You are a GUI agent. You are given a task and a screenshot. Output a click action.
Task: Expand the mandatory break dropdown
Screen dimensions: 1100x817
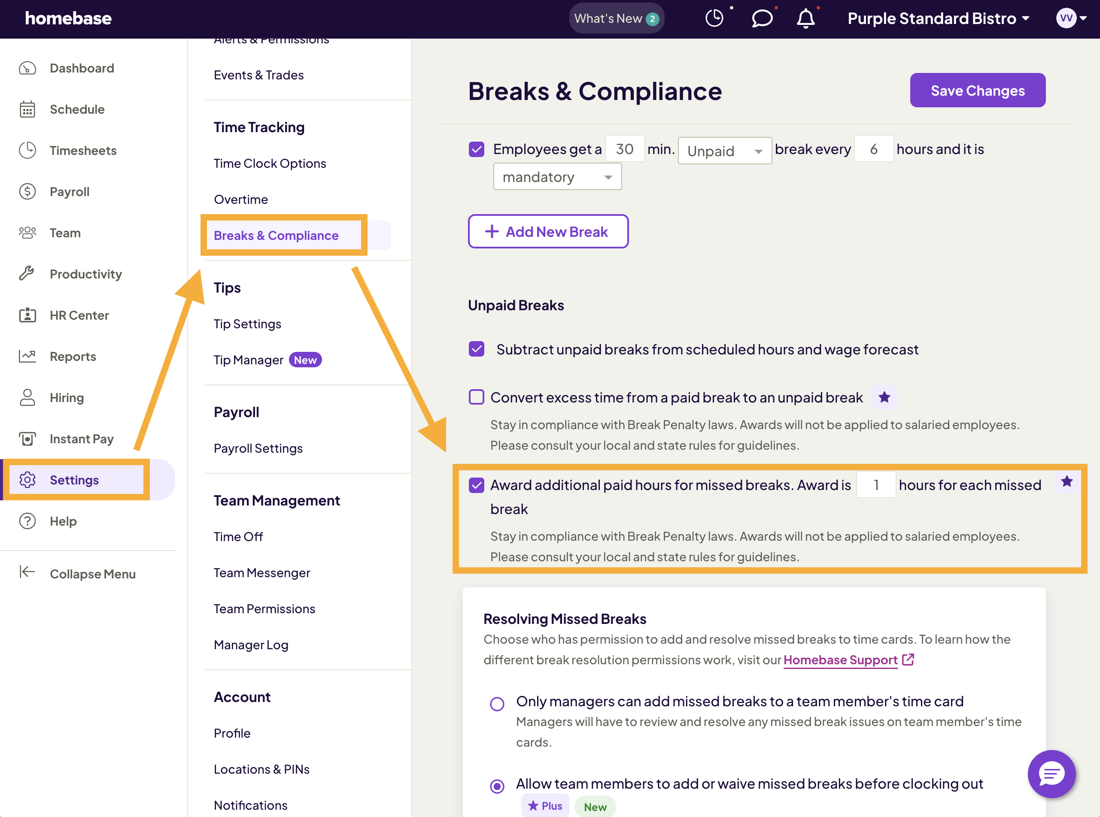(x=557, y=177)
